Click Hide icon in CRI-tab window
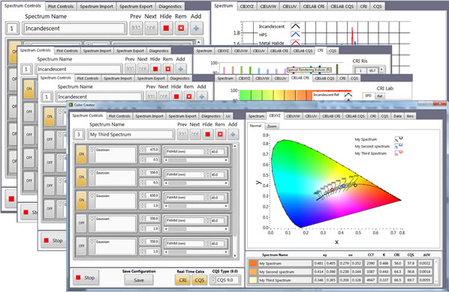Screen dimensions: 449x292 point(155,69)
